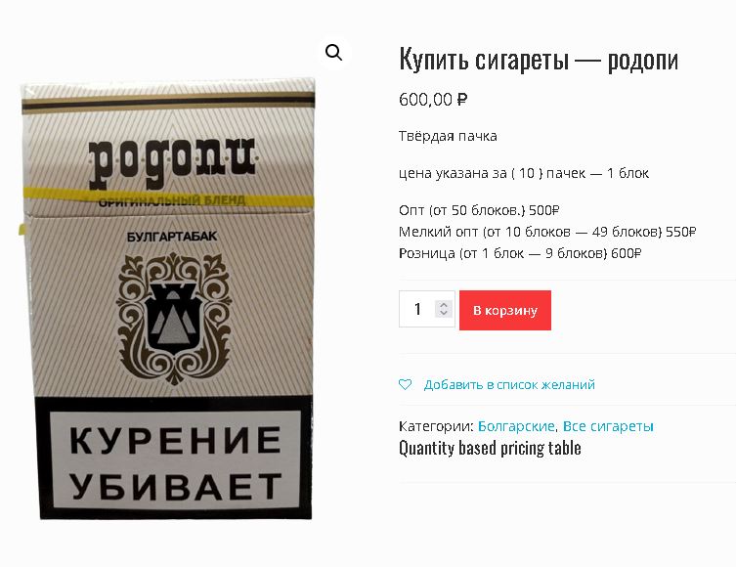Increase quantity with the up arrow

(x=444, y=305)
